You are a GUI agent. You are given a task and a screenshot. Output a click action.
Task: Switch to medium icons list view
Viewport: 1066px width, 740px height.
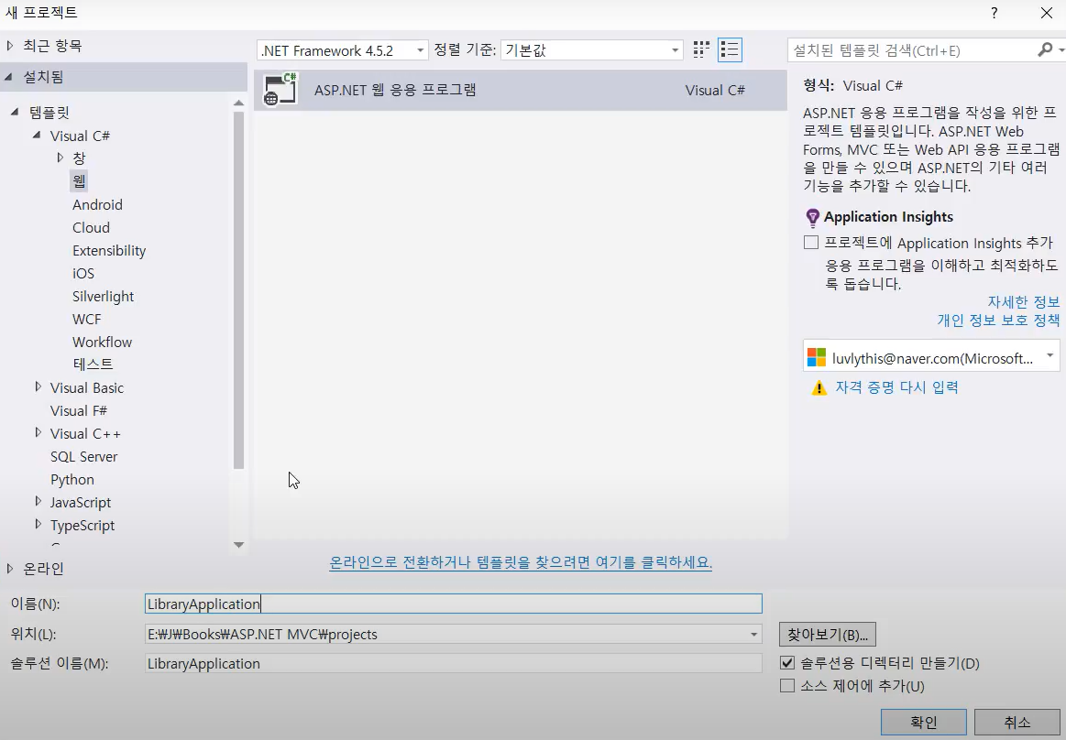(730, 49)
